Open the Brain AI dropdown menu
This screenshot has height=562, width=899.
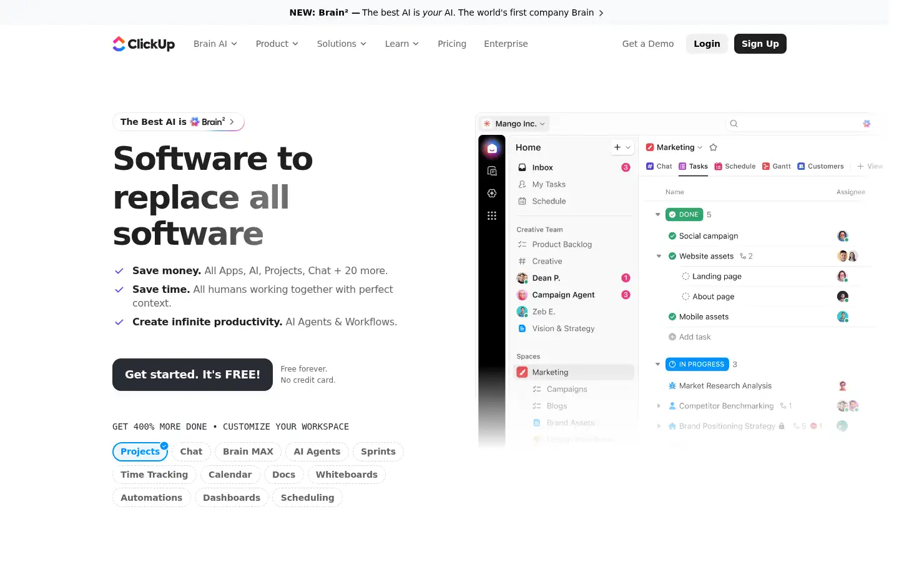click(x=215, y=44)
